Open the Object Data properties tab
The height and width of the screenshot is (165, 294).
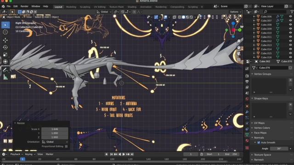point(247,134)
